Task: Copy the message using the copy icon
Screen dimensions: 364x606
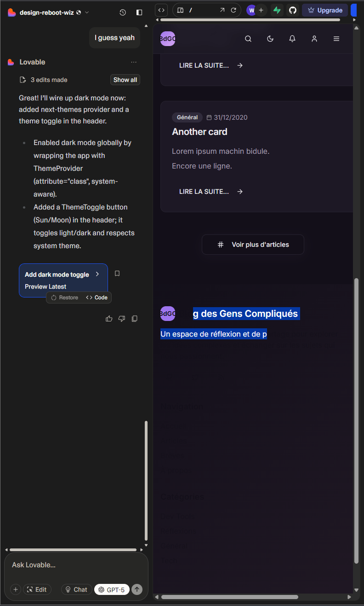Action: (x=135, y=319)
